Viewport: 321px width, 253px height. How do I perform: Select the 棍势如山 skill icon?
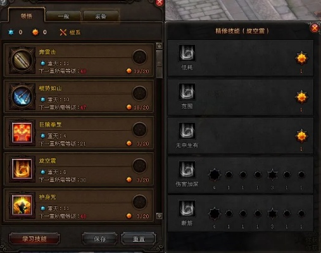point(22,96)
